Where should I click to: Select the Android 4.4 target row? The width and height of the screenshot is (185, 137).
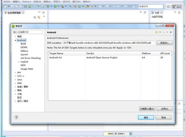[110, 57]
